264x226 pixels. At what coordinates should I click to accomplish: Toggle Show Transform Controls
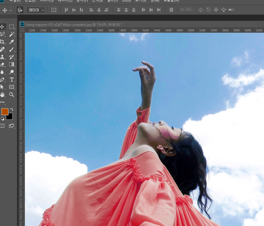(x=54, y=10)
